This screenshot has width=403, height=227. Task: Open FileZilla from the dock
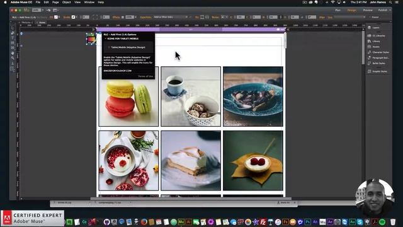click(263, 222)
